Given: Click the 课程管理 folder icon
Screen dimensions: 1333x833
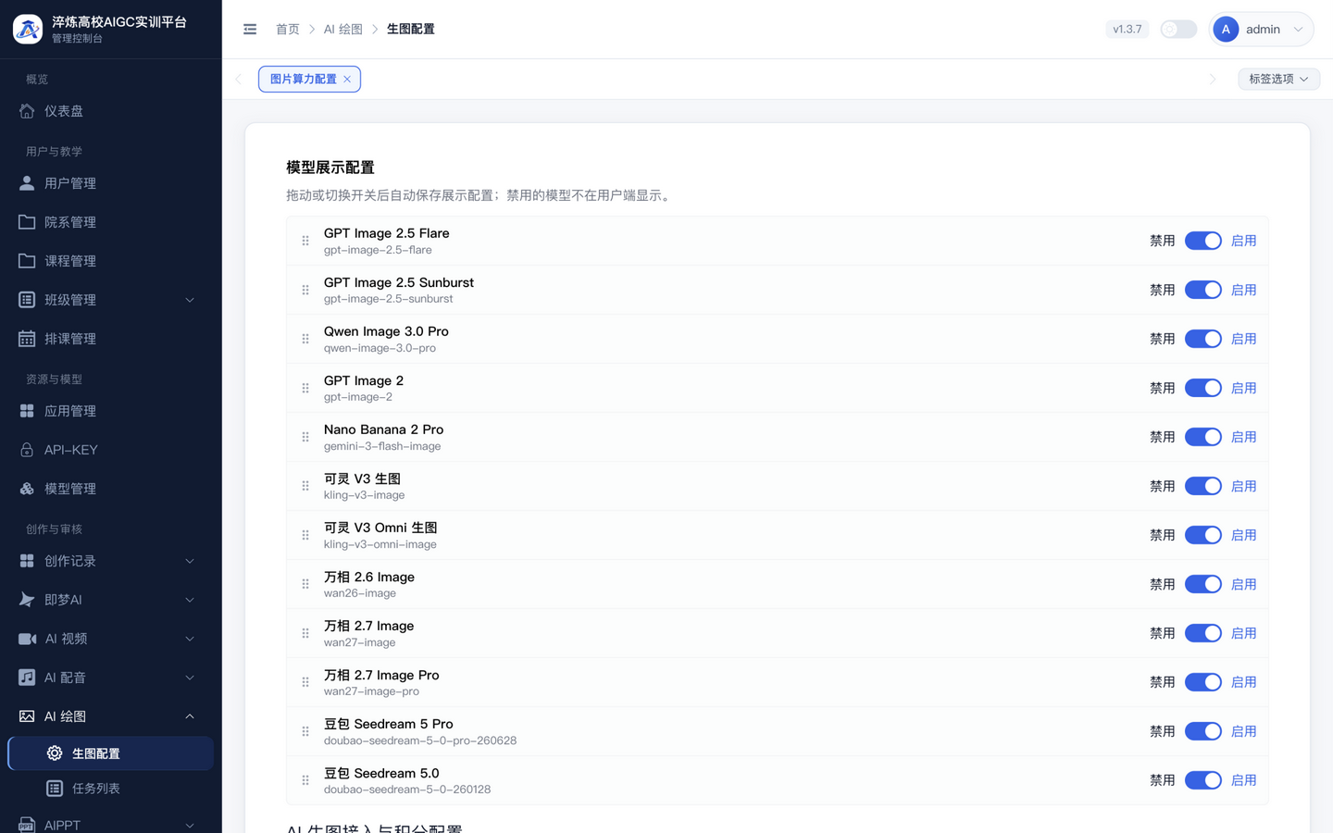Looking at the screenshot, I should pyautogui.click(x=27, y=261).
